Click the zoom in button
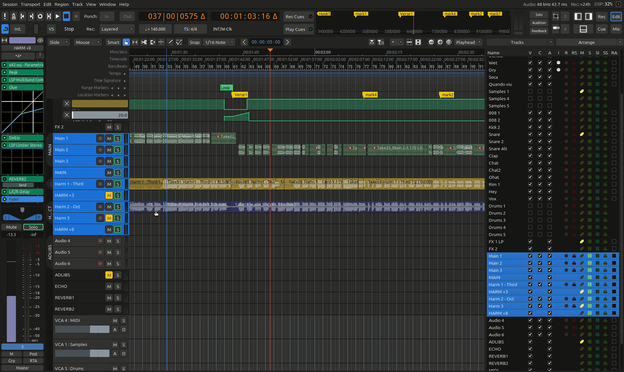Image resolution: width=624 pixels, height=372 pixels. (x=440, y=42)
